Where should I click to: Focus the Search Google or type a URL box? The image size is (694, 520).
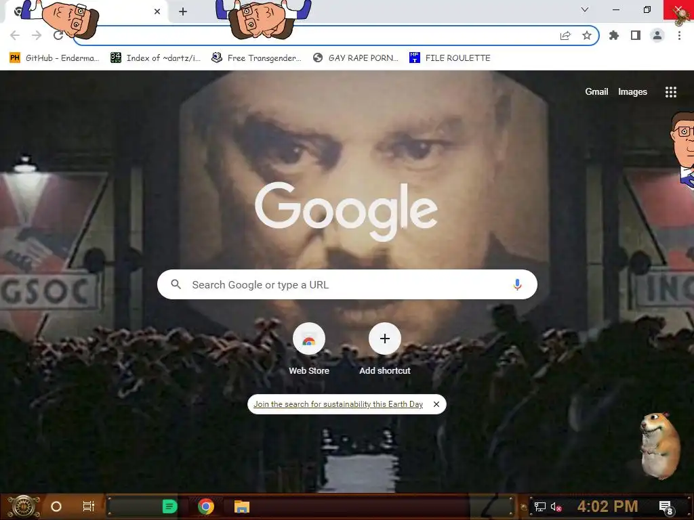[x=348, y=284]
